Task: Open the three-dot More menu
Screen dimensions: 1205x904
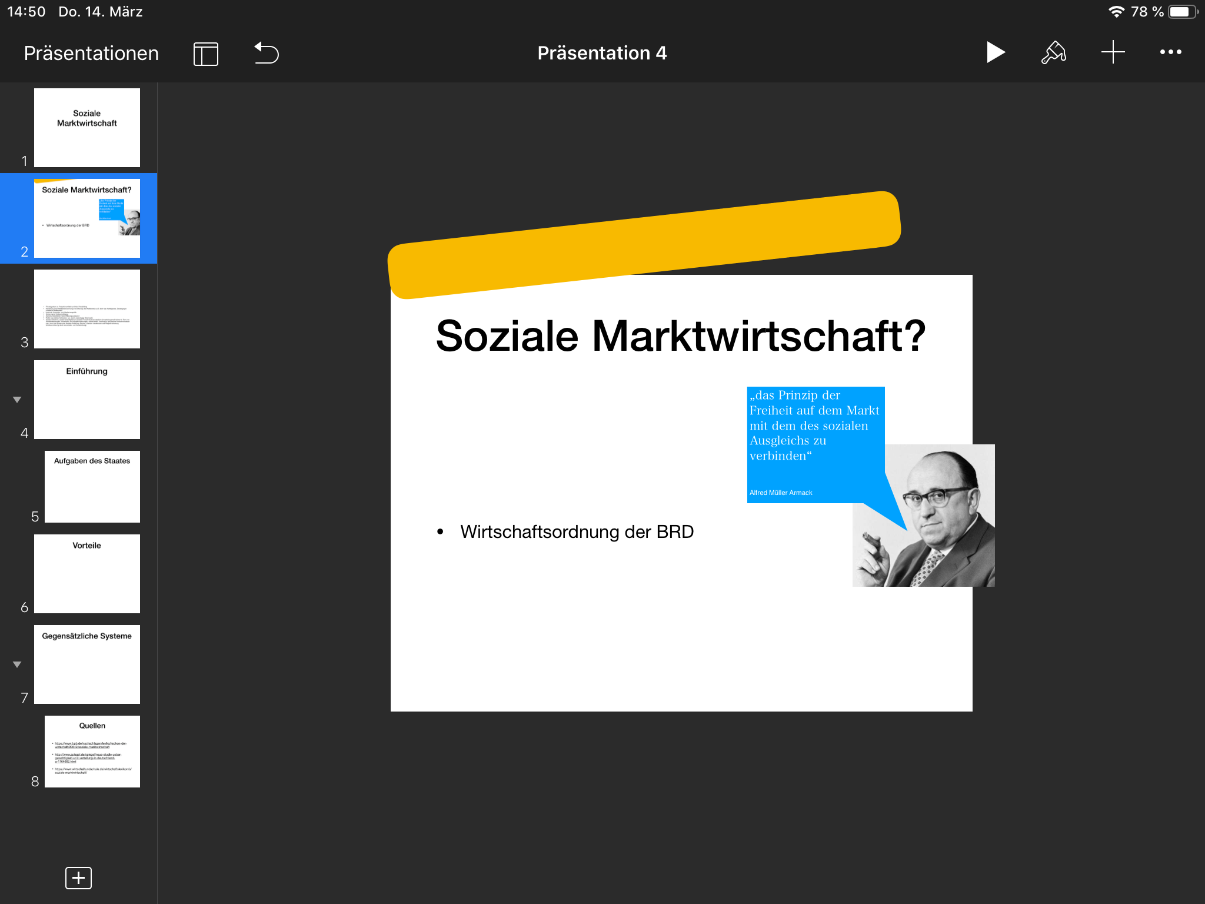Action: click(1170, 52)
